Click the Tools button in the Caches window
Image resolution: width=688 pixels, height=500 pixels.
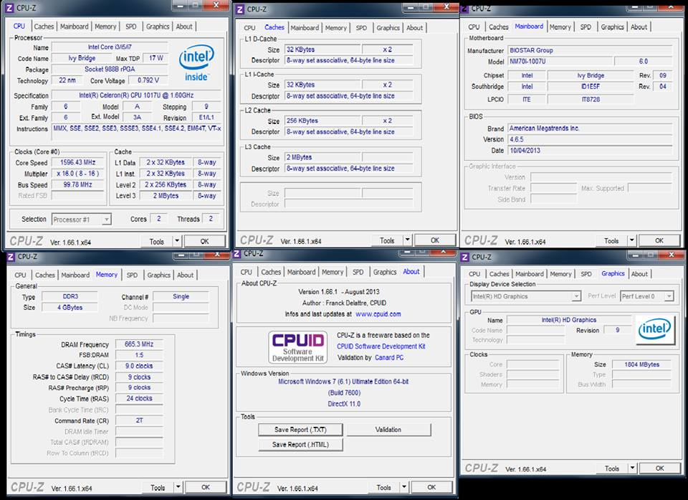[x=386, y=240]
